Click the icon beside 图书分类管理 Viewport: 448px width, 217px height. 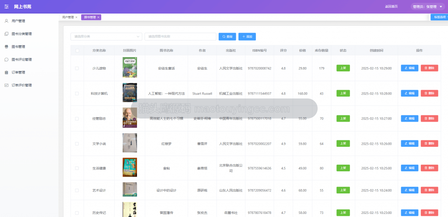pos(6,34)
